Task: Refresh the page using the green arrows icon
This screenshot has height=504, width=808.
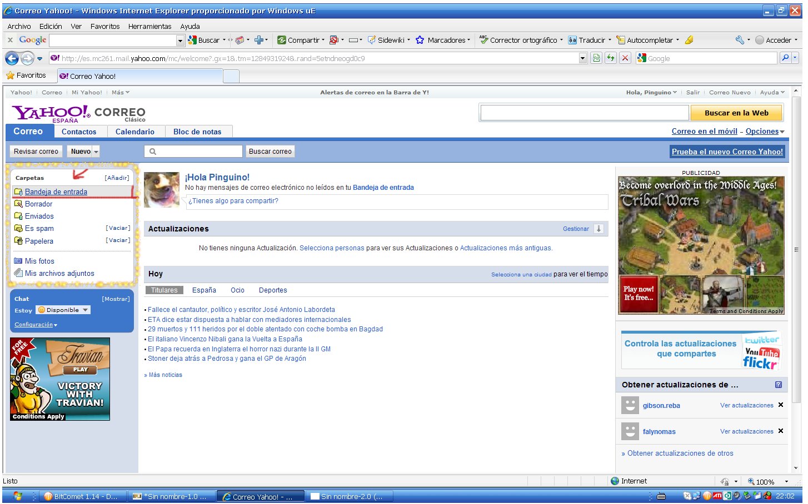Action: pos(611,58)
